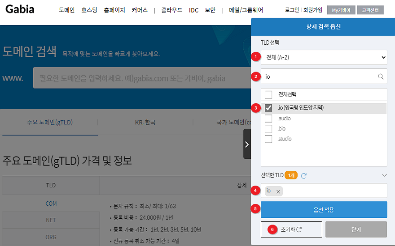Image resolution: width=395 pixels, height=246 pixels.
Task: Collapse the side panel with arrow handle
Action: [247, 144]
